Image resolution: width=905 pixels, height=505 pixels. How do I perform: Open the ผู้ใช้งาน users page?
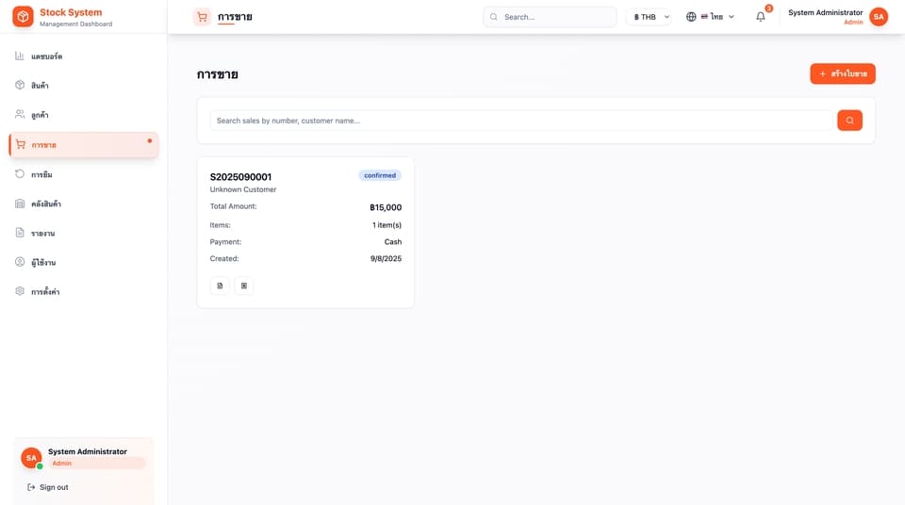click(84, 262)
